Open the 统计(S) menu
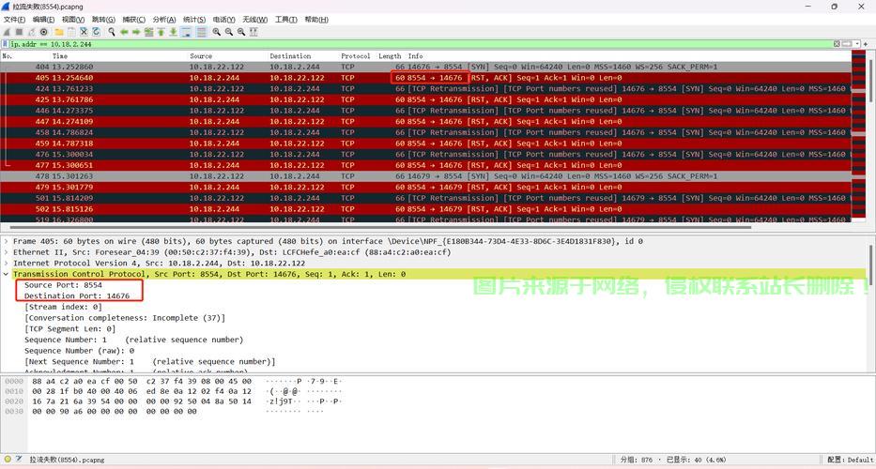The height and width of the screenshot is (469, 876). (x=194, y=19)
